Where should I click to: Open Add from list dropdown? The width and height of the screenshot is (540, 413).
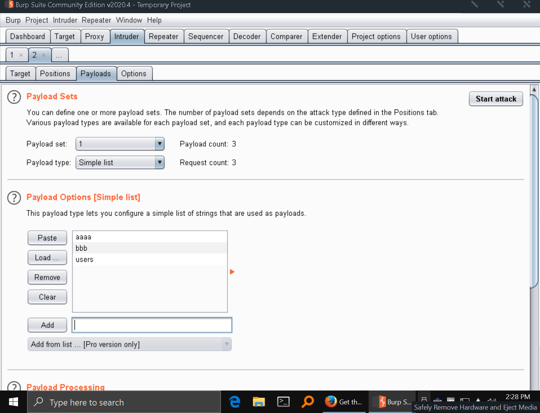coord(130,344)
